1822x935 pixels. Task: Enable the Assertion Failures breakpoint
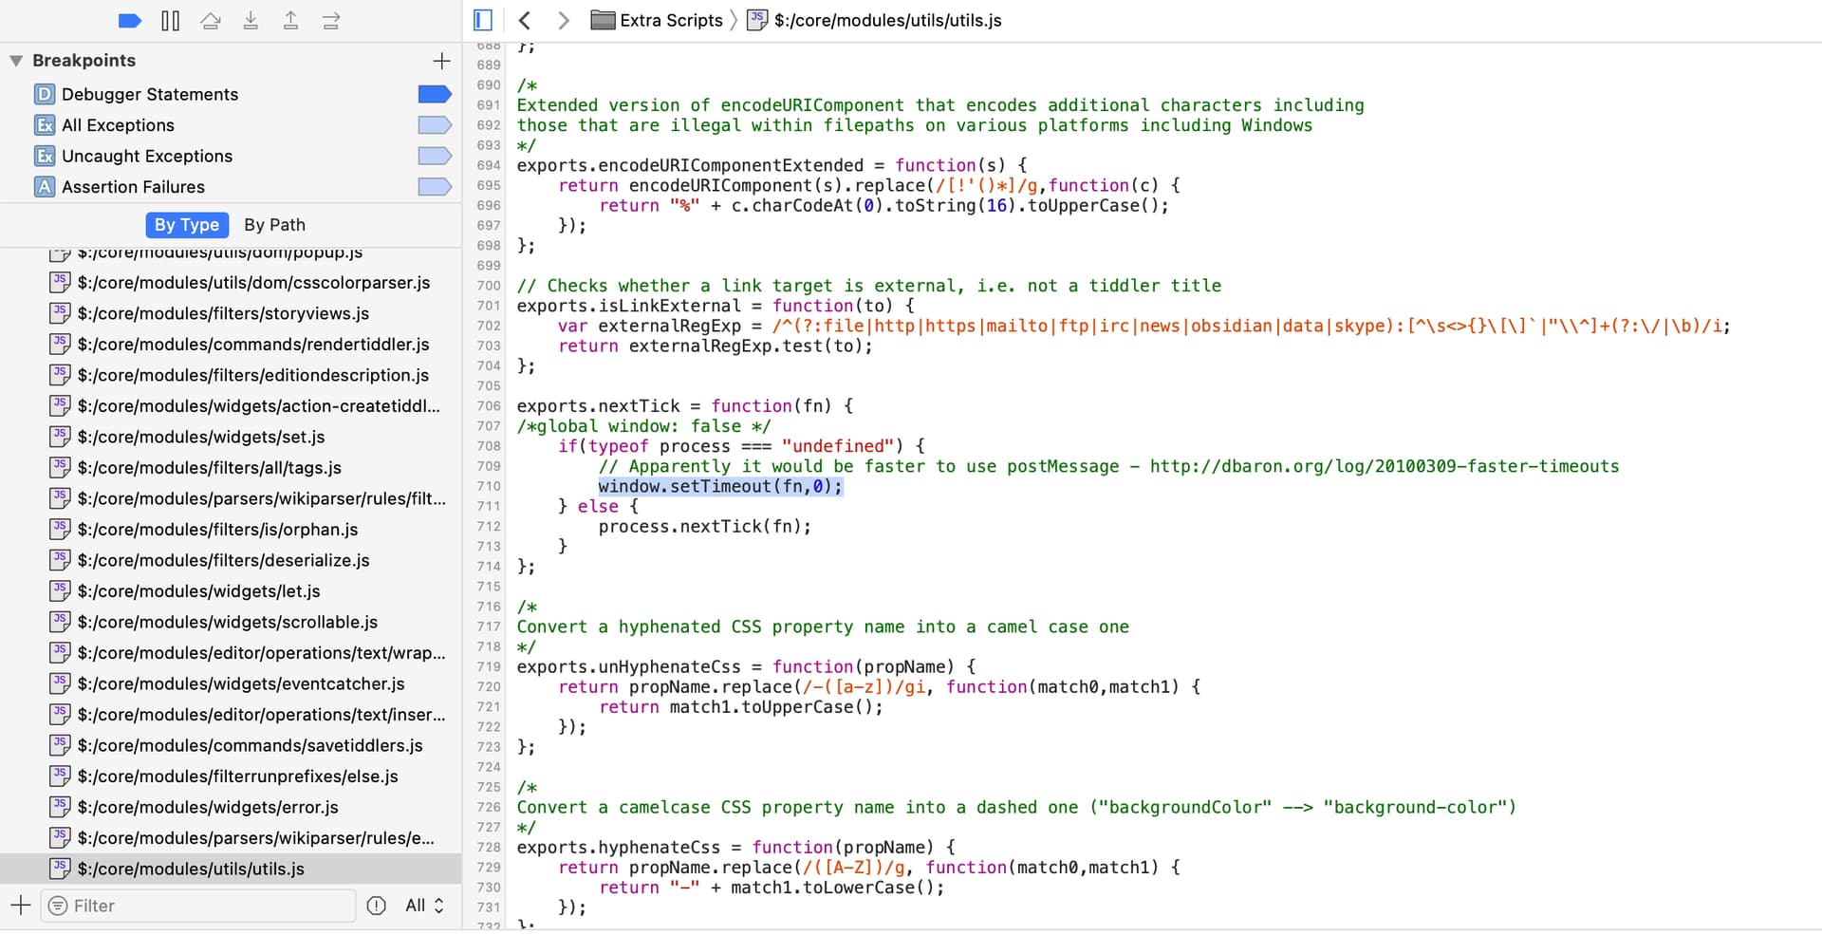(434, 187)
